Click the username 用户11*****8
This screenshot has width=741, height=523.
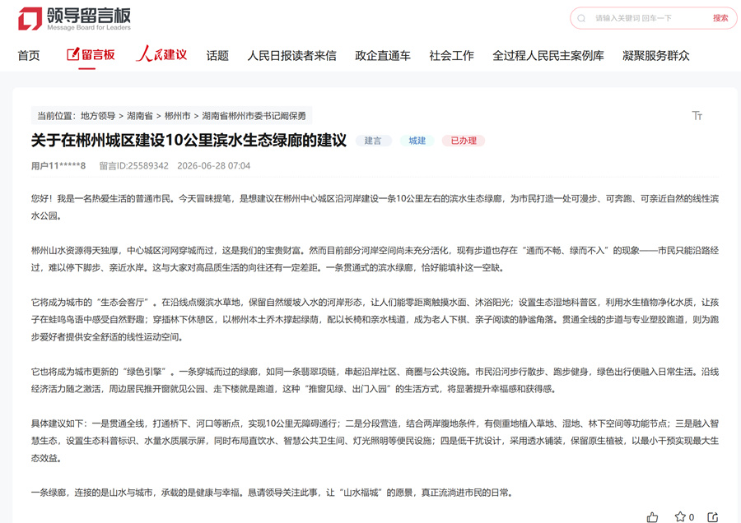tap(58, 165)
